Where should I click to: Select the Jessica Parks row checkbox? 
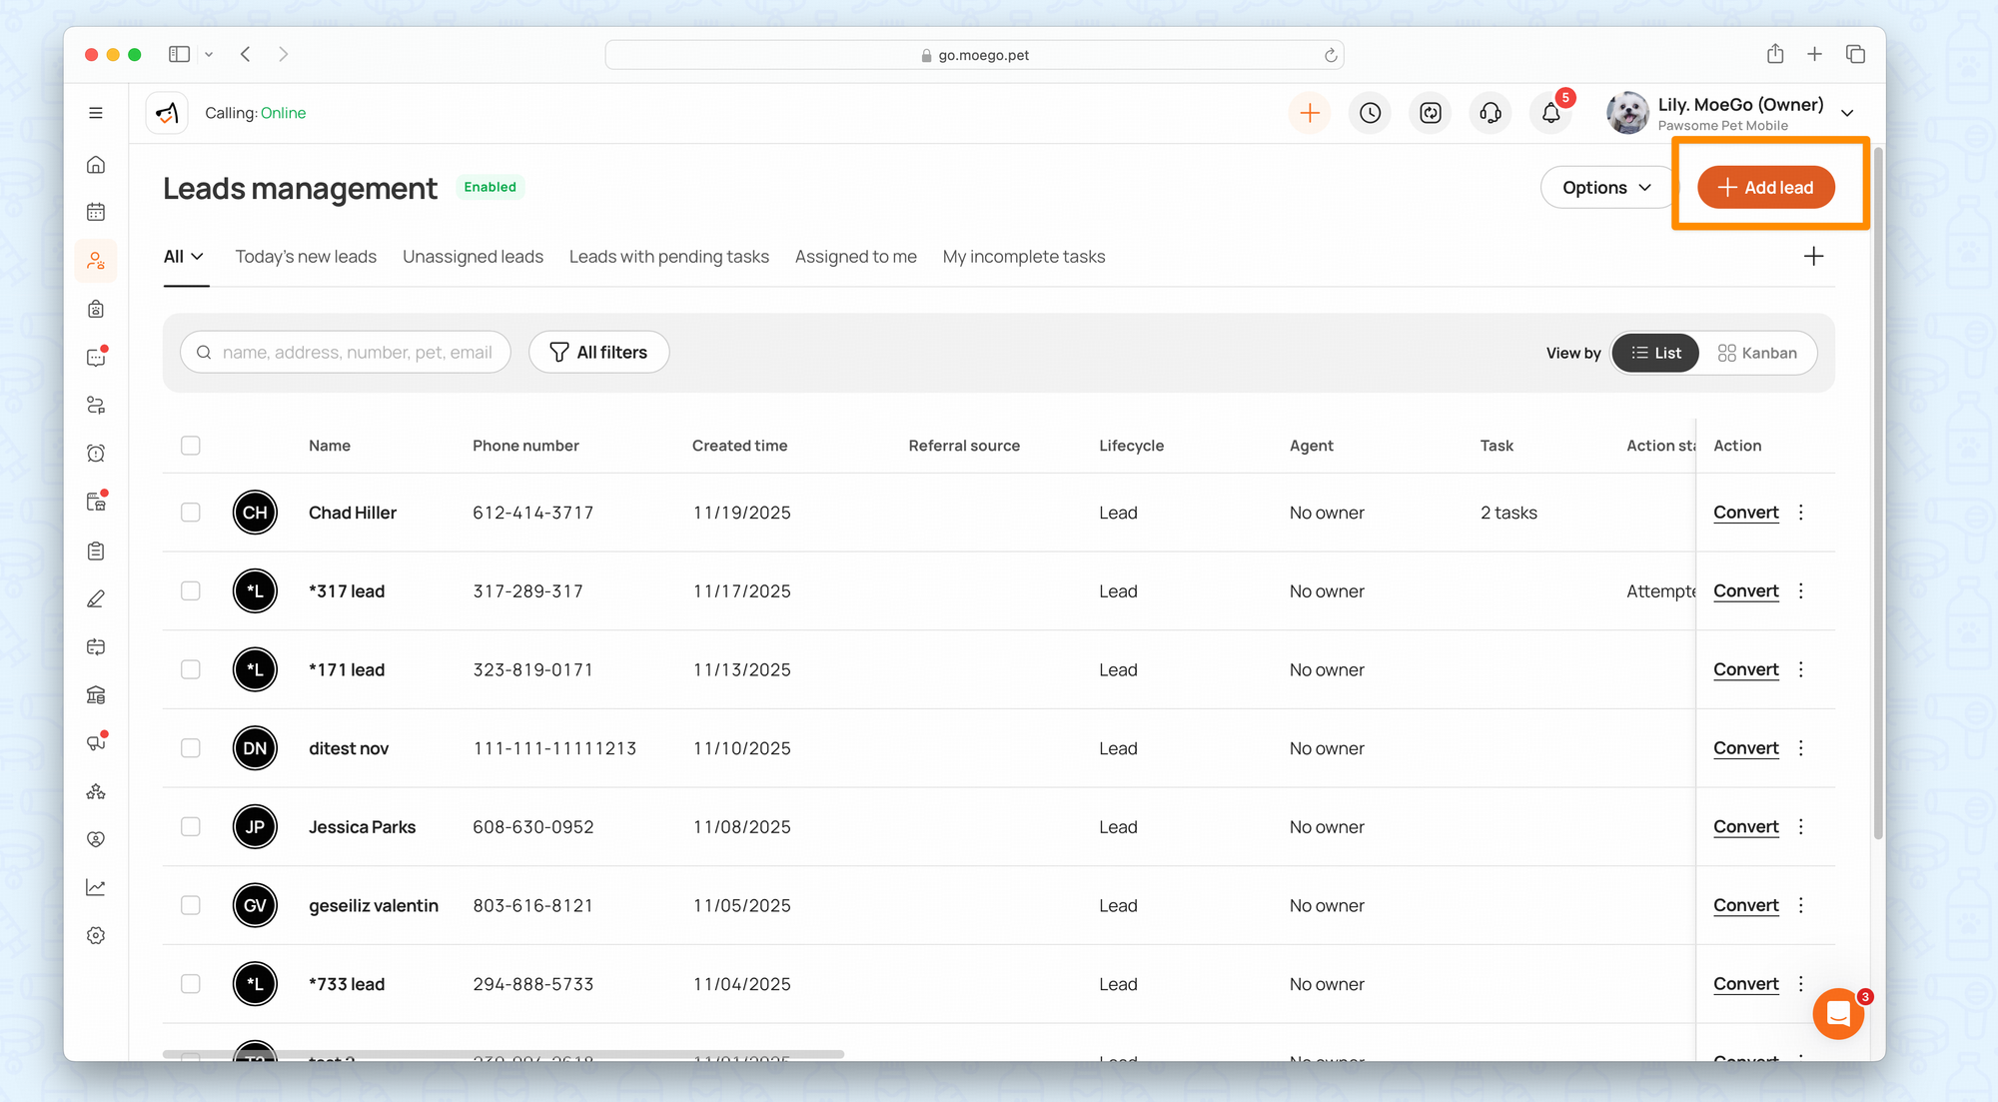(191, 827)
